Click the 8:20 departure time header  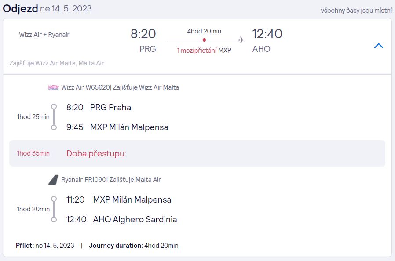pos(143,34)
